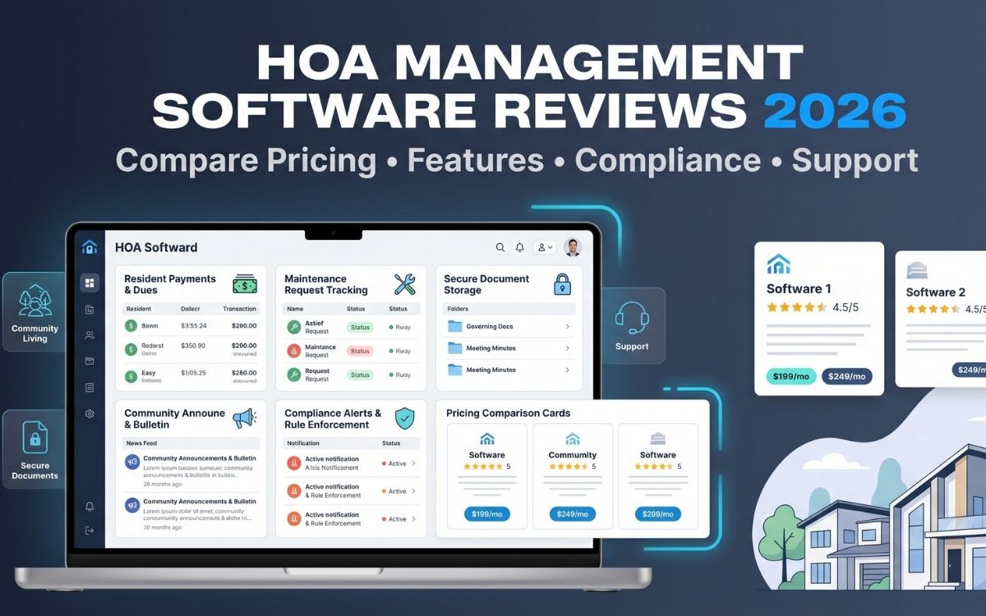
Task: Click the HOA Softward title text
Action: click(x=156, y=247)
